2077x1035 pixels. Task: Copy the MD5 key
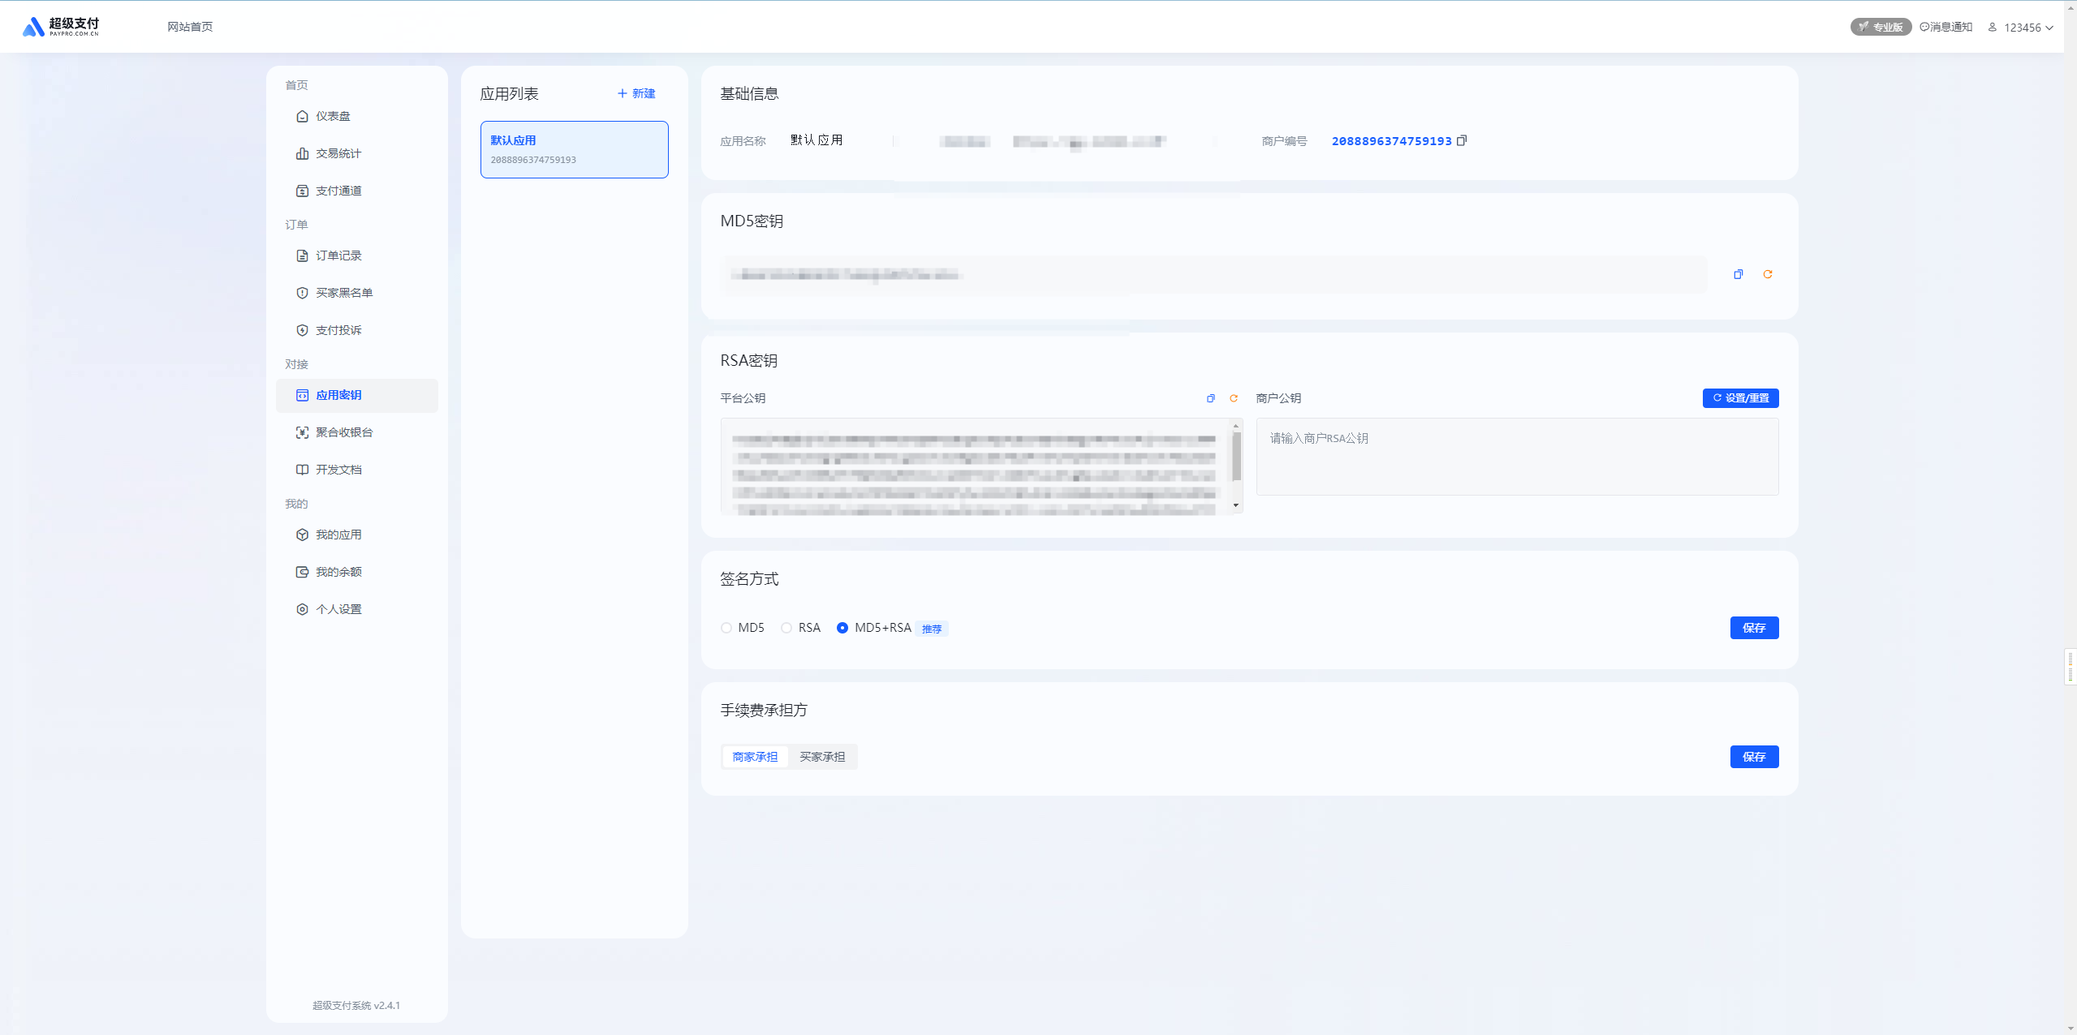click(x=1738, y=274)
